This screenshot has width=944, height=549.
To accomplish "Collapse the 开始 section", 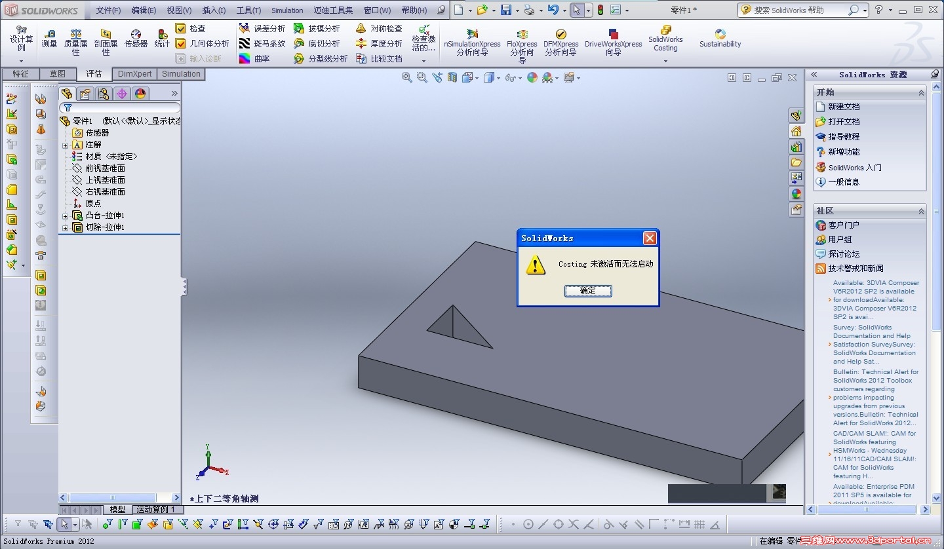I will pyautogui.click(x=921, y=93).
